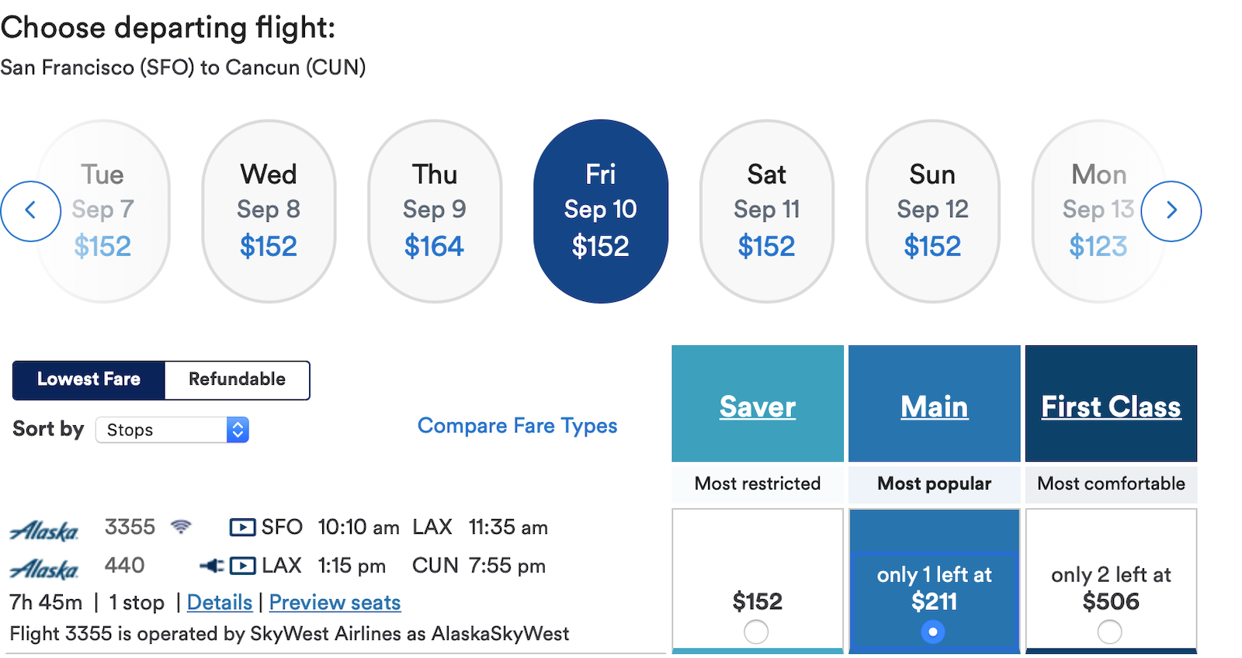Click the Alaska logo for flight 3355
Viewport: 1242px width, 658px height.
pyautogui.click(x=44, y=531)
